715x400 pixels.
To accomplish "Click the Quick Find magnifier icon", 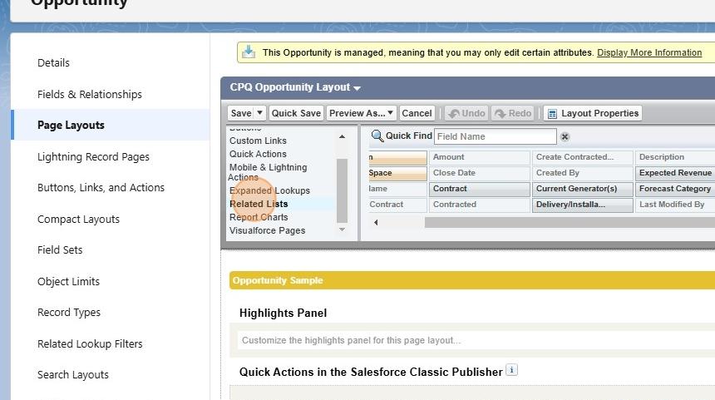I will 377,136.
